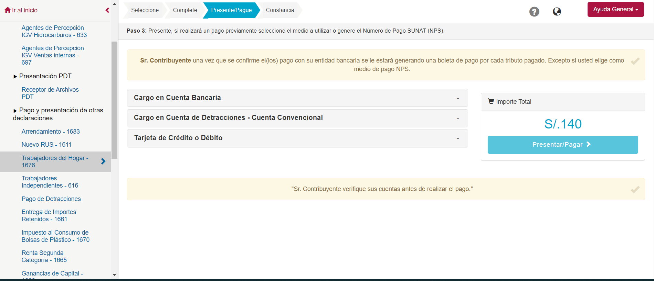Click the S/.140 total amount
The image size is (654, 281).
(563, 124)
